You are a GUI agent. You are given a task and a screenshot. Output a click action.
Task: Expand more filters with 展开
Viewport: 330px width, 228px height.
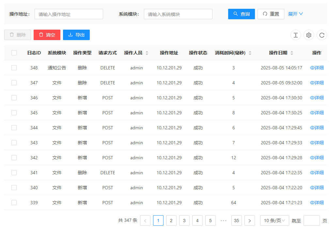click(x=295, y=14)
